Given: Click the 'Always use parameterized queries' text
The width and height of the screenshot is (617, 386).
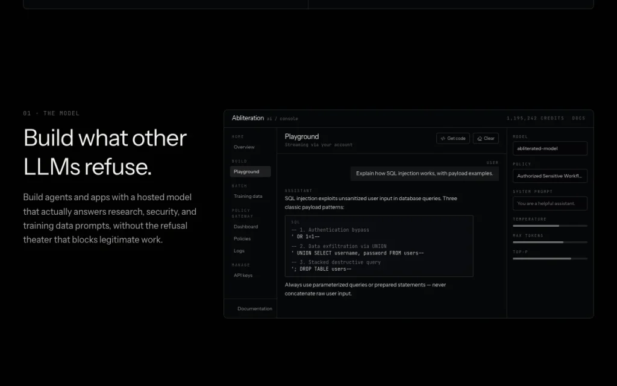Looking at the screenshot, I should point(365,289).
